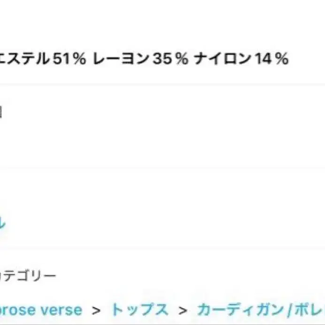Click the ナイロン 14% material text
The height and width of the screenshot is (325, 325).
[241, 60]
